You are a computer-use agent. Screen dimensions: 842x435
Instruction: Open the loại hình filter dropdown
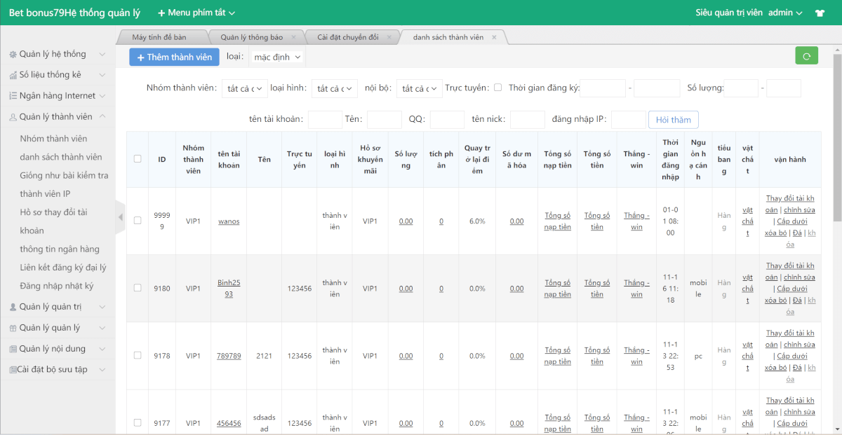[335, 88]
